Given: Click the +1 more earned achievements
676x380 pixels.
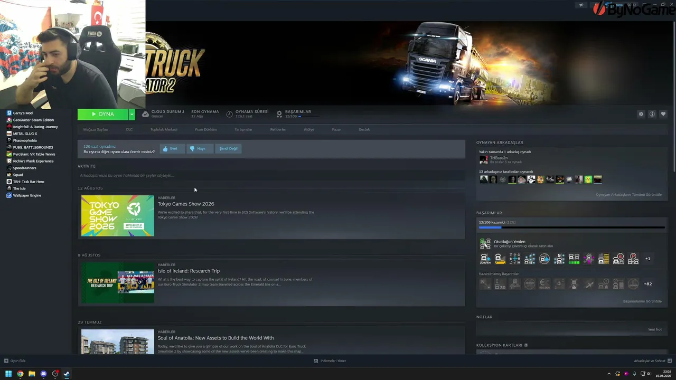Looking at the screenshot, I should click(x=648, y=259).
